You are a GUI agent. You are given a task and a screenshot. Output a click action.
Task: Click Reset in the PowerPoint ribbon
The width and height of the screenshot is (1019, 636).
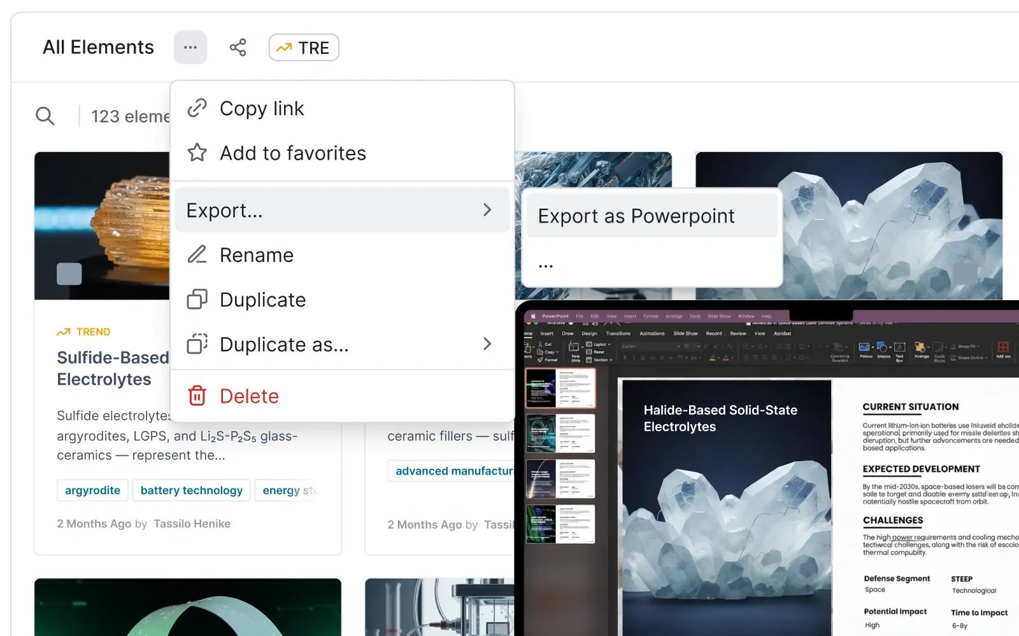(595, 352)
